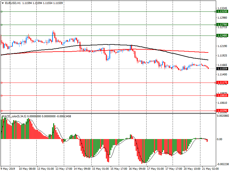Click the square handle of the 1.10810 line
Screen dimensions: 229x172
click(x=1, y=95)
